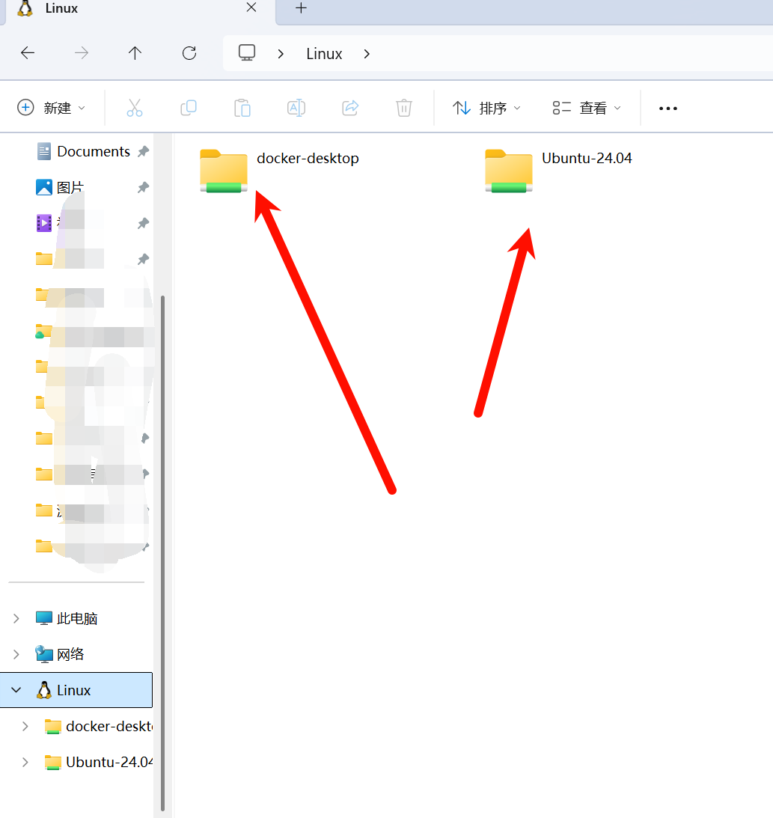Image resolution: width=773 pixels, height=818 pixels.
Task: Select Documents in quick access
Action: (x=83, y=151)
